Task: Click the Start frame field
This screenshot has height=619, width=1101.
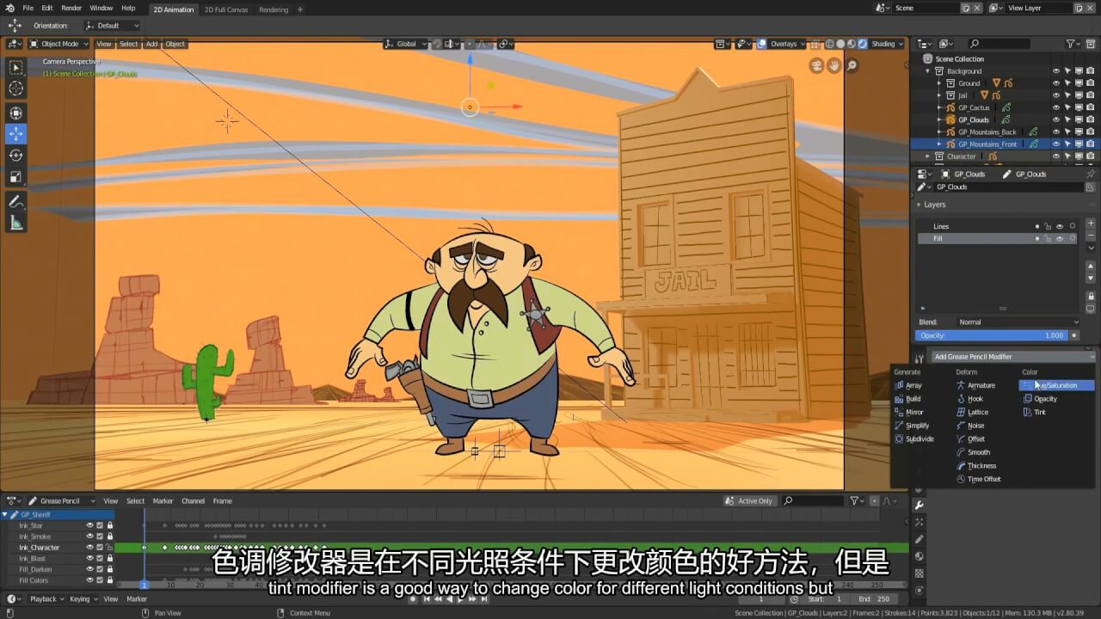Action: [x=827, y=598]
